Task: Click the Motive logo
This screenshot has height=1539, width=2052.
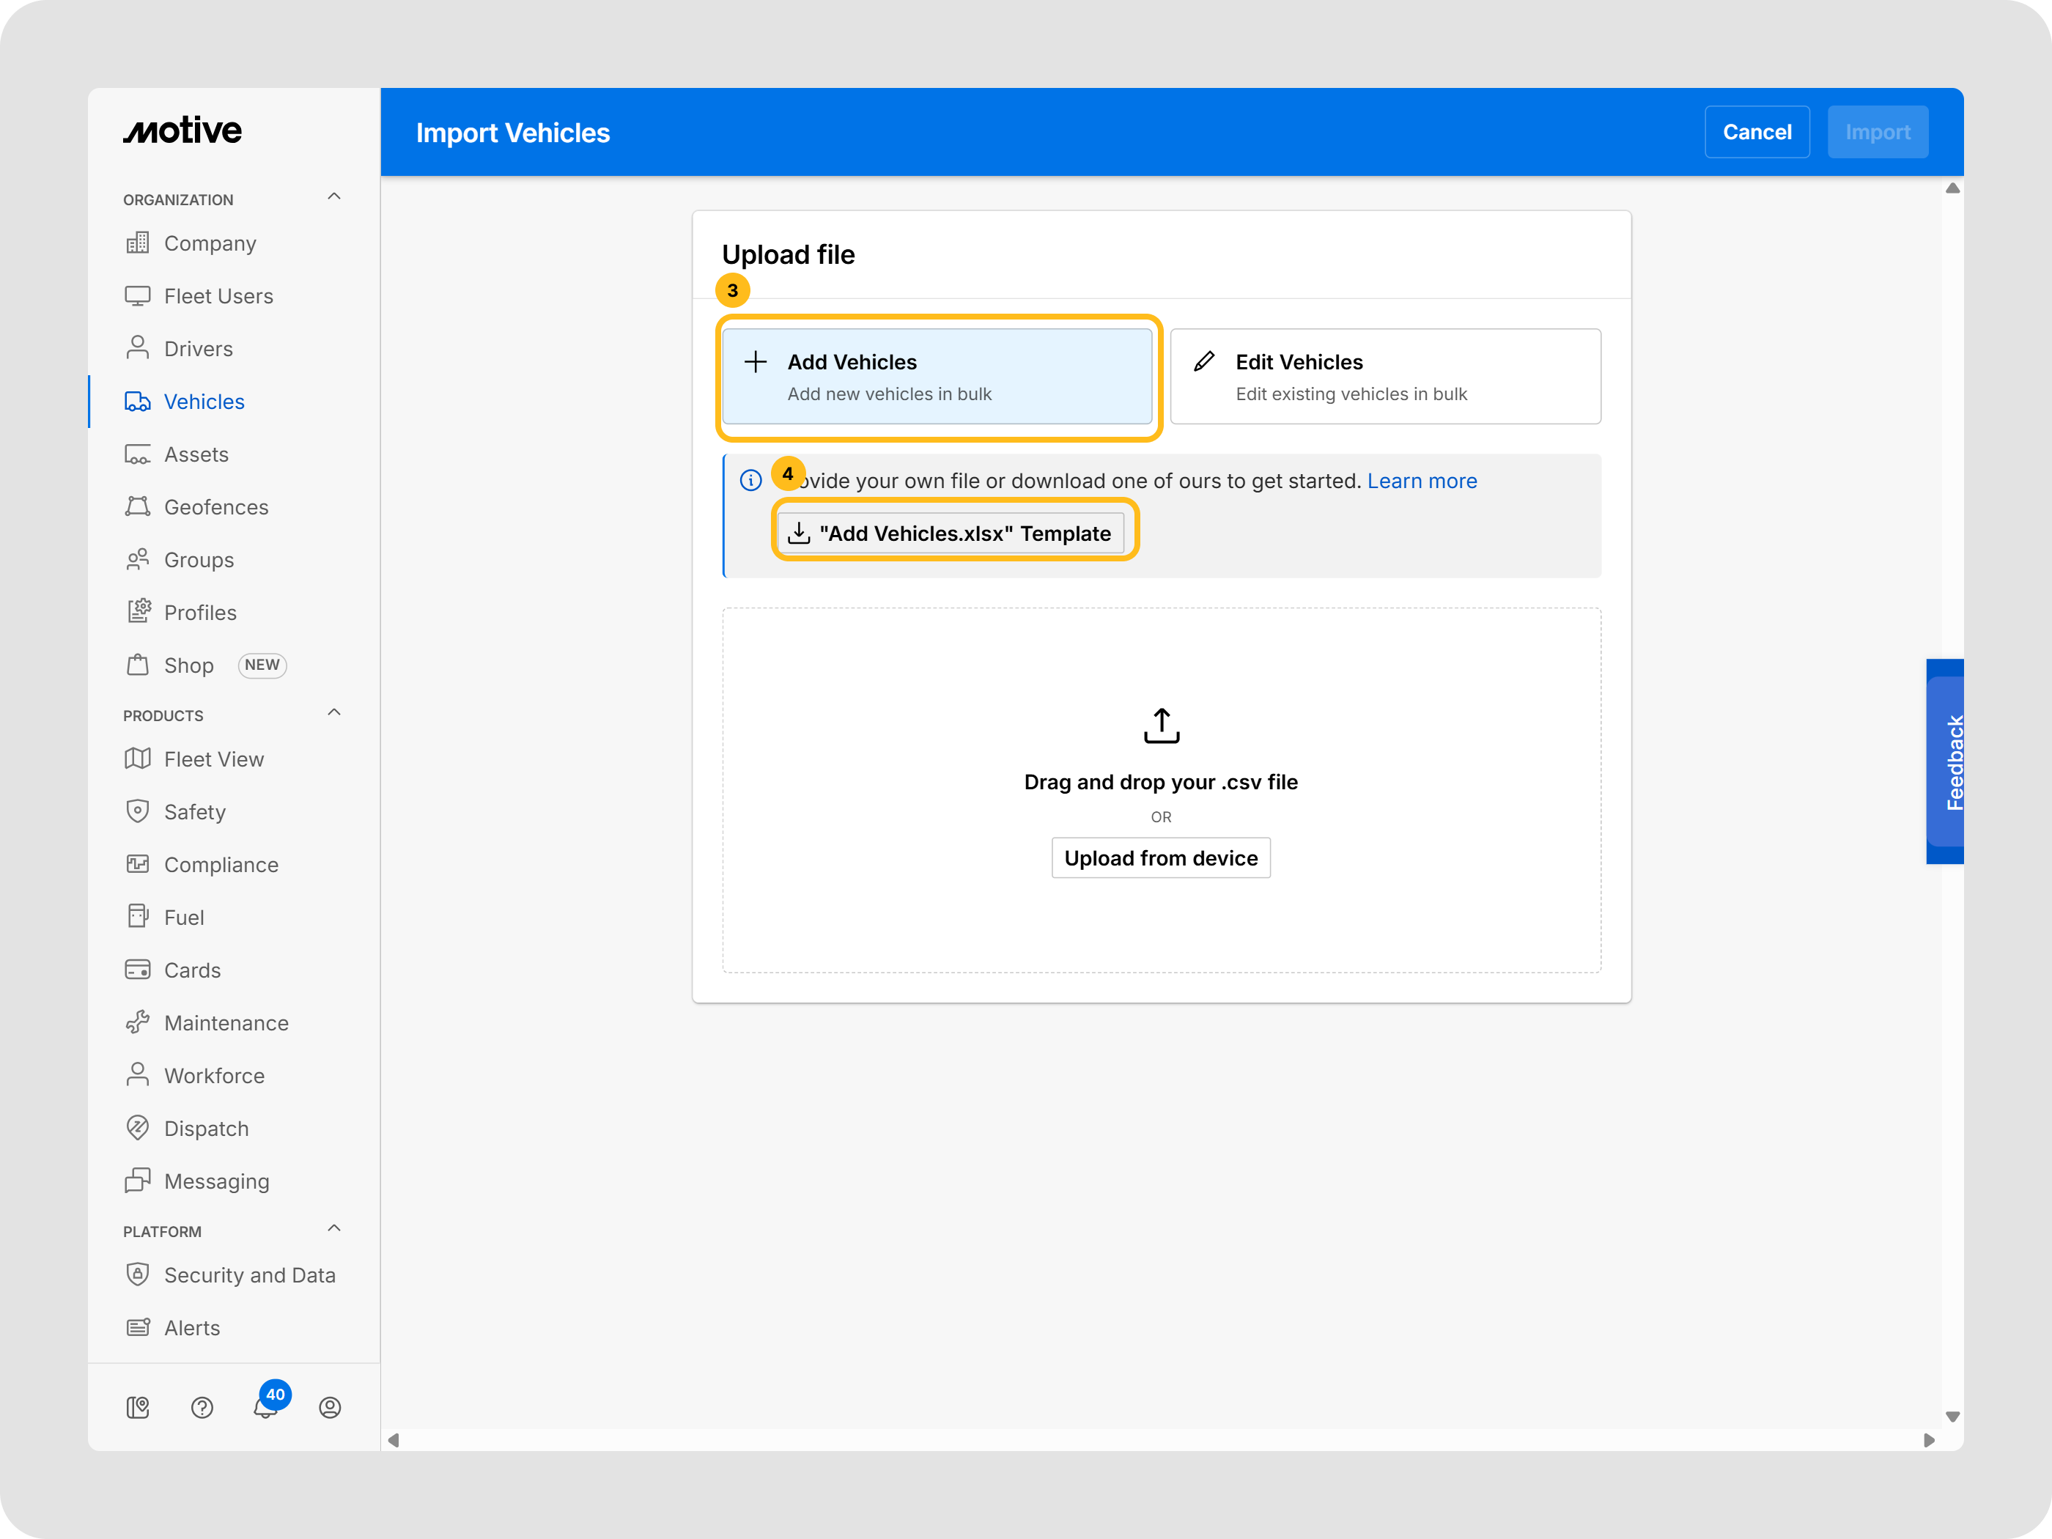Action: point(182,130)
